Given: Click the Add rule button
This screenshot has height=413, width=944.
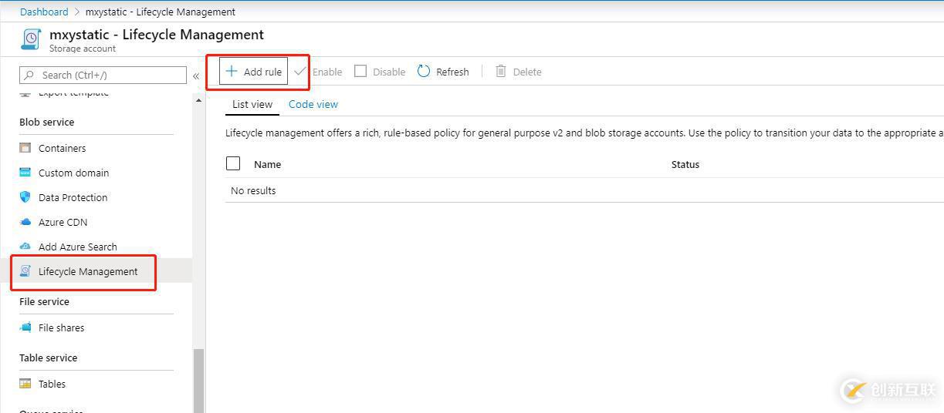Looking at the screenshot, I should pos(254,72).
